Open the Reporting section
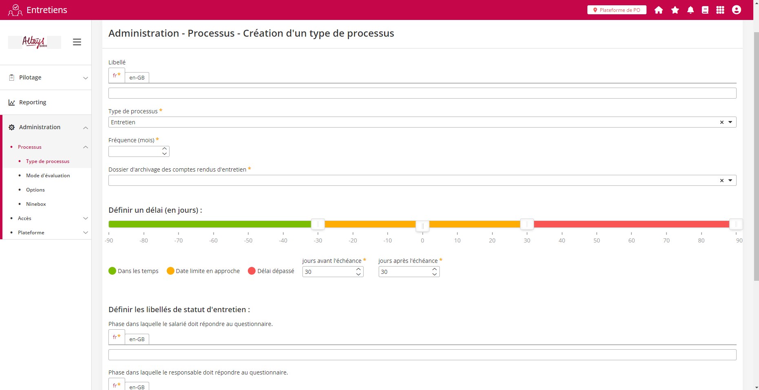The width and height of the screenshot is (759, 390). pos(33,102)
